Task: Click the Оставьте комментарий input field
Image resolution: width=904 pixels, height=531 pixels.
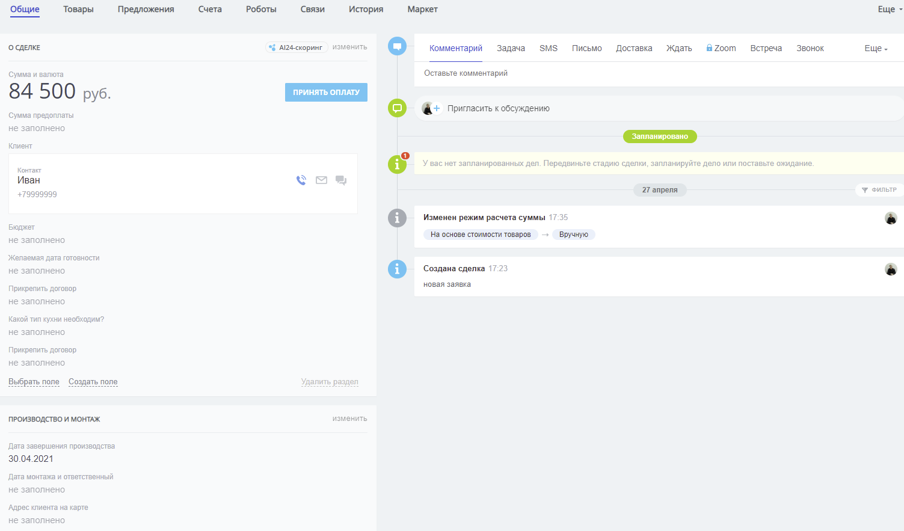Action: [x=659, y=73]
